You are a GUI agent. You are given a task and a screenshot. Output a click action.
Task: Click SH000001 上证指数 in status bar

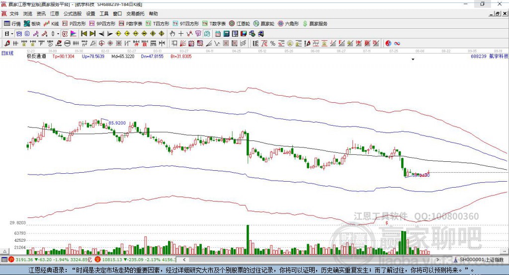point(481,260)
